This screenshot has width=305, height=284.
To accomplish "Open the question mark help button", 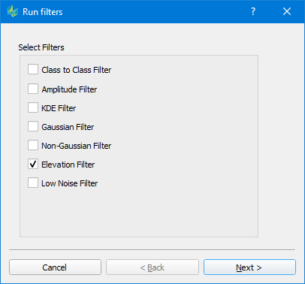I will click(253, 11).
